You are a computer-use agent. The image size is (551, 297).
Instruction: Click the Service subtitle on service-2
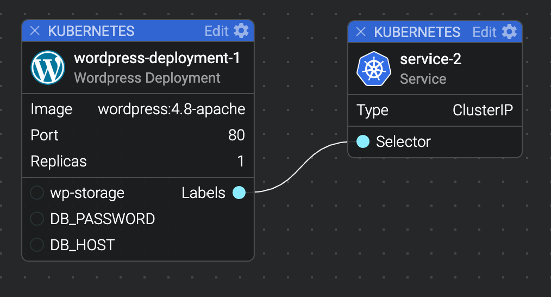click(x=423, y=79)
